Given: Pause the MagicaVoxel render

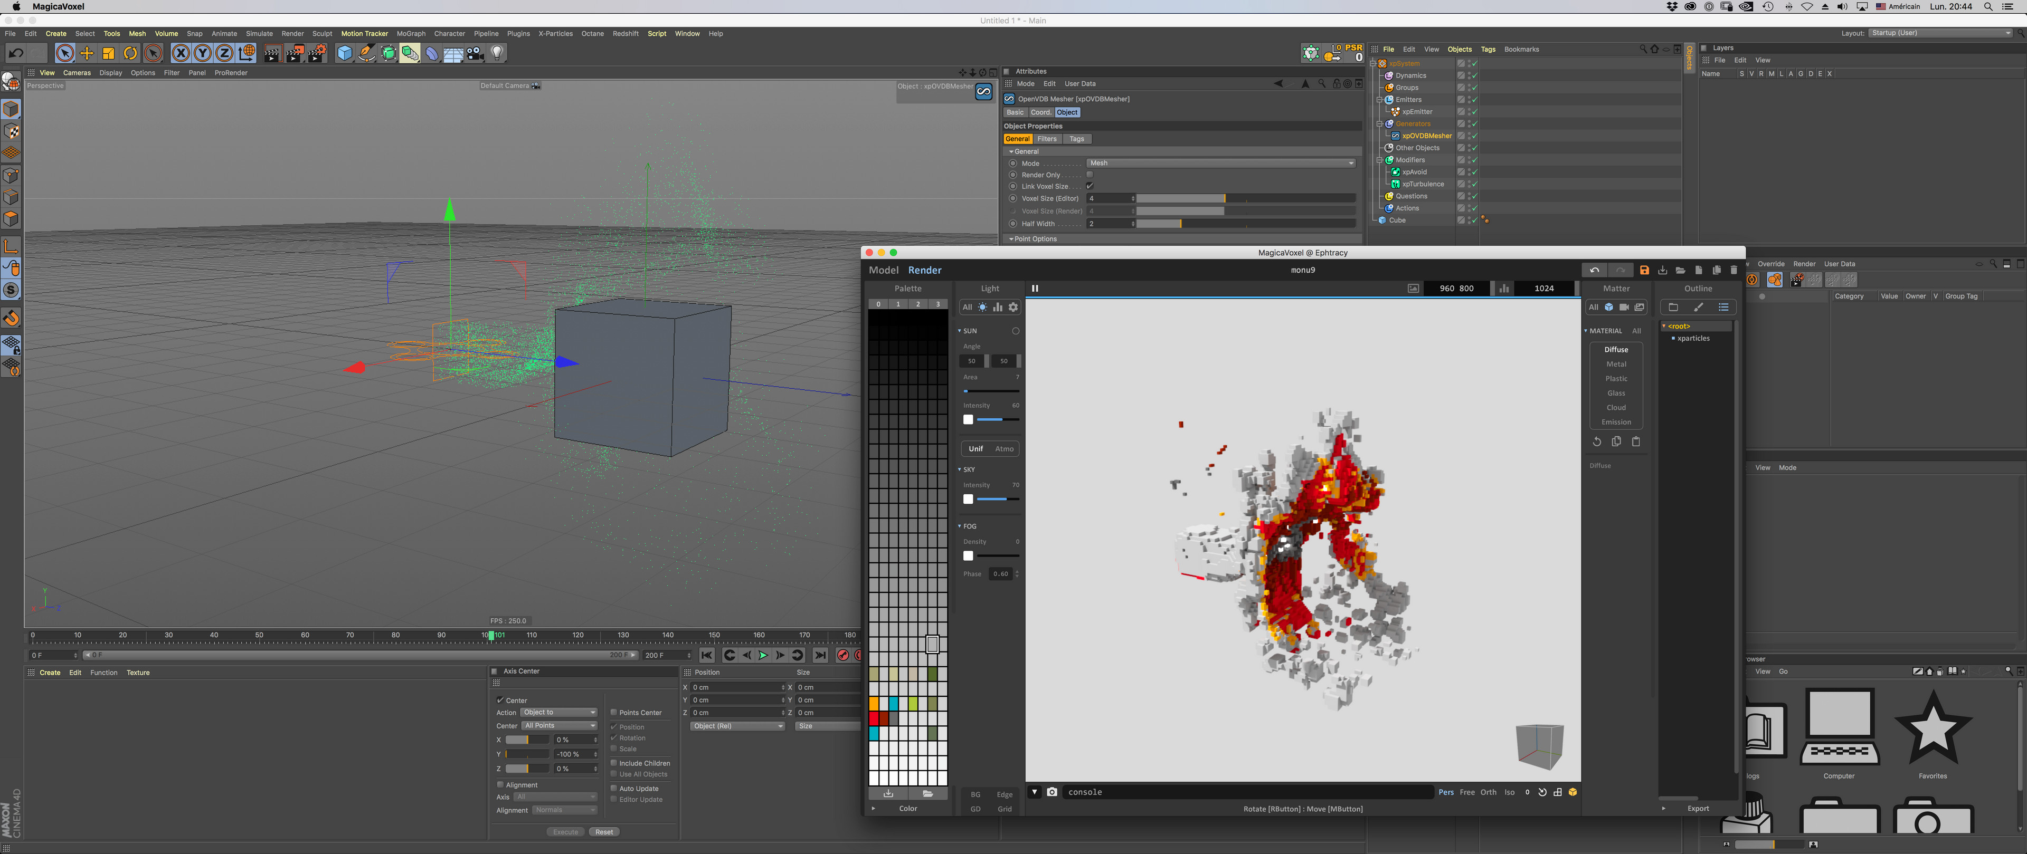Looking at the screenshot, I should coord(1035,289).
